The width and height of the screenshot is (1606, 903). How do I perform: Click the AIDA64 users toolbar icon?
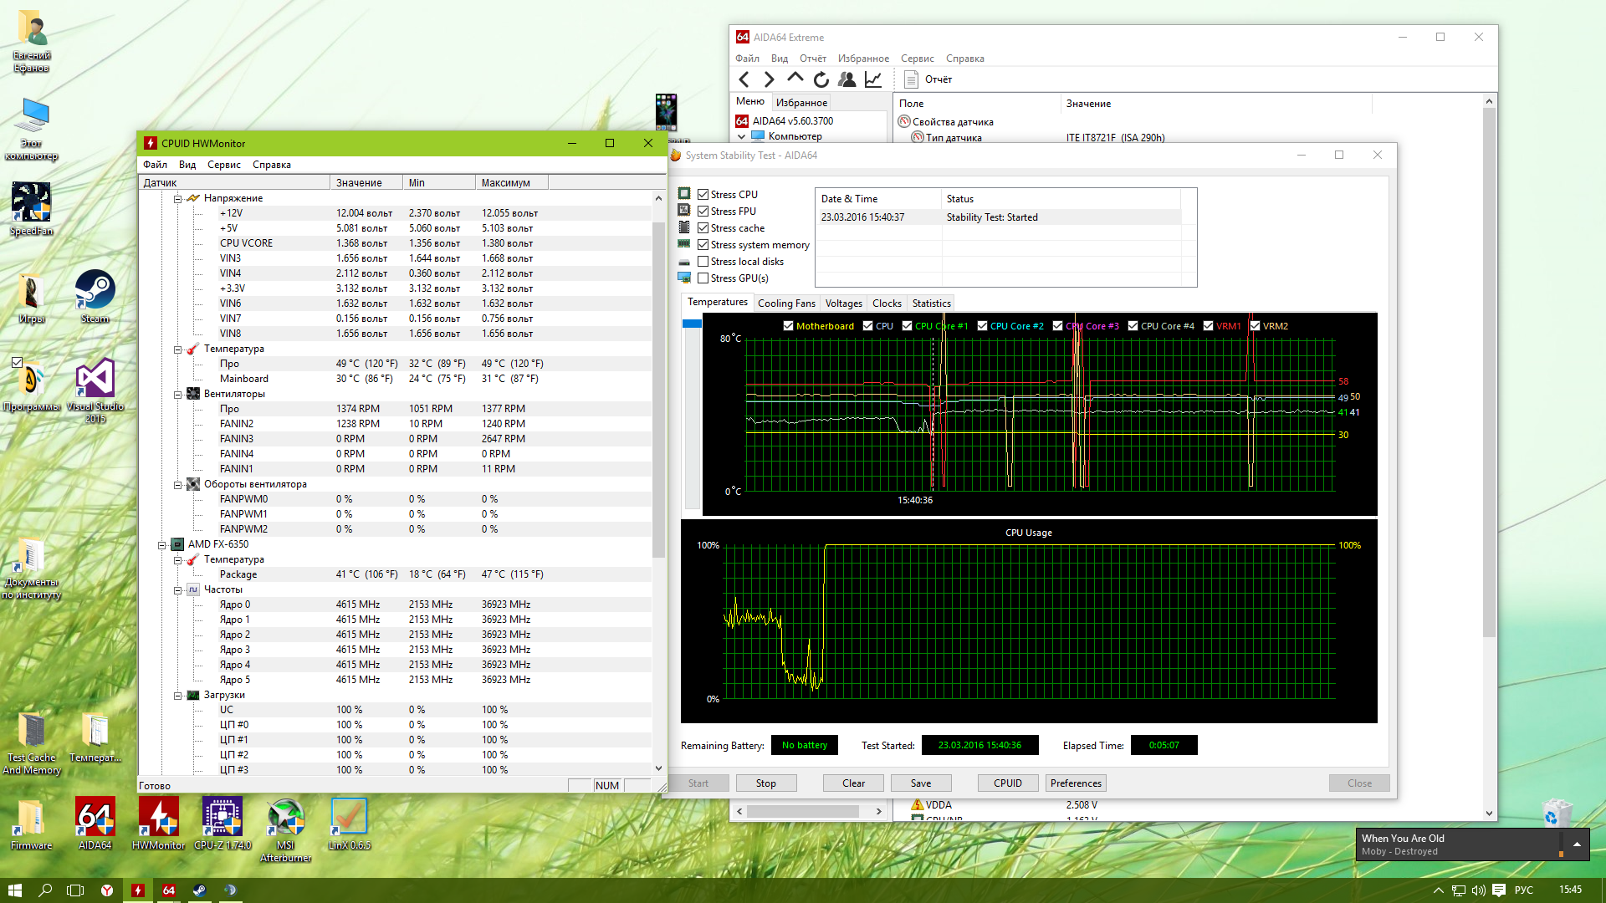click(x=846, y=79)
